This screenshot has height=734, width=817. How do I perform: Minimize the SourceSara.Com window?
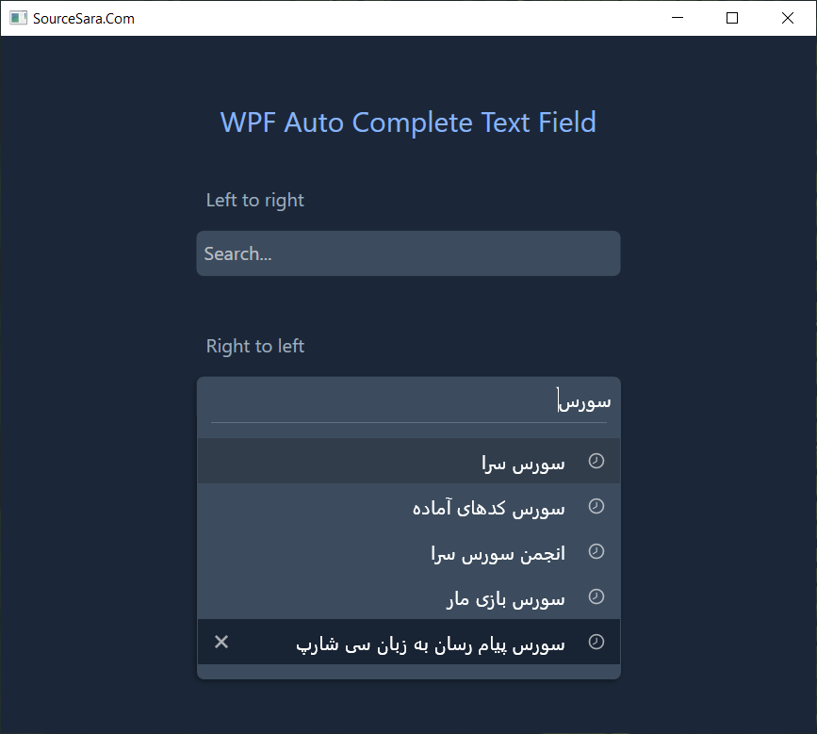(677, 18)
